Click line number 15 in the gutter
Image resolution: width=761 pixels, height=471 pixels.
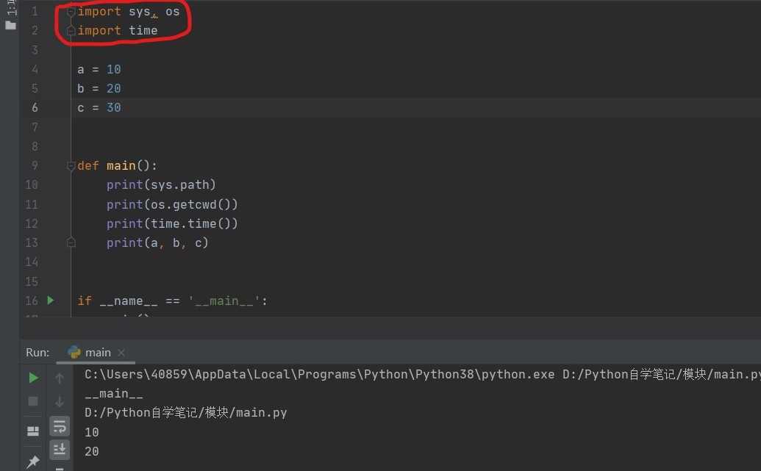pyautogui.click(x=32, y=281)
